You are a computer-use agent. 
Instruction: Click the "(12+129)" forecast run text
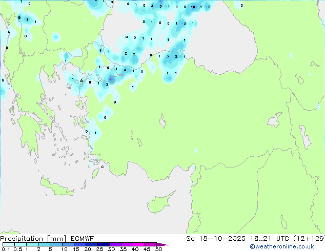click(x=309, y=239)
